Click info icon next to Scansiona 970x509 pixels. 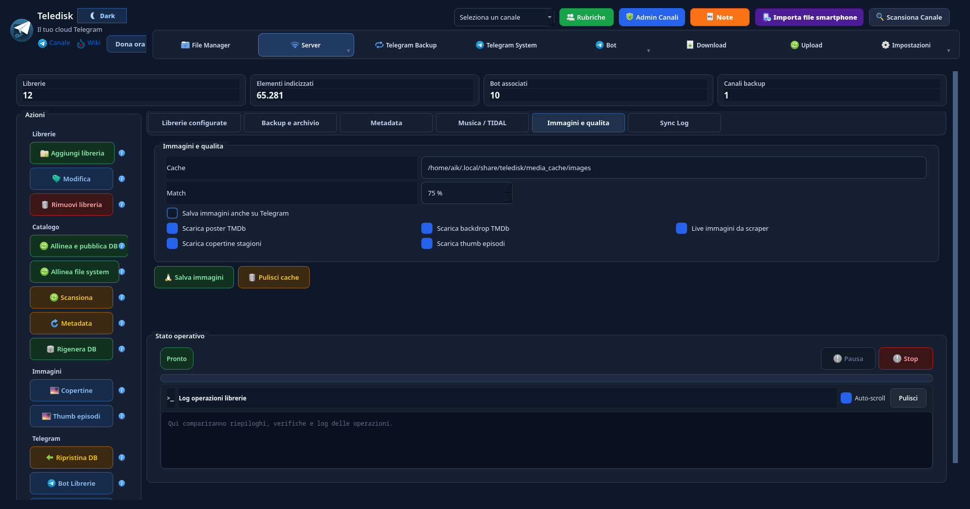(122, 297)
